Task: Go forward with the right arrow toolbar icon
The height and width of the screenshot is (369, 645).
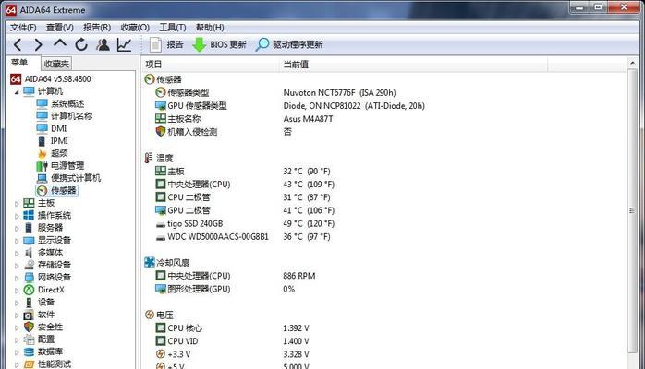Action: (x=38, y=44)
